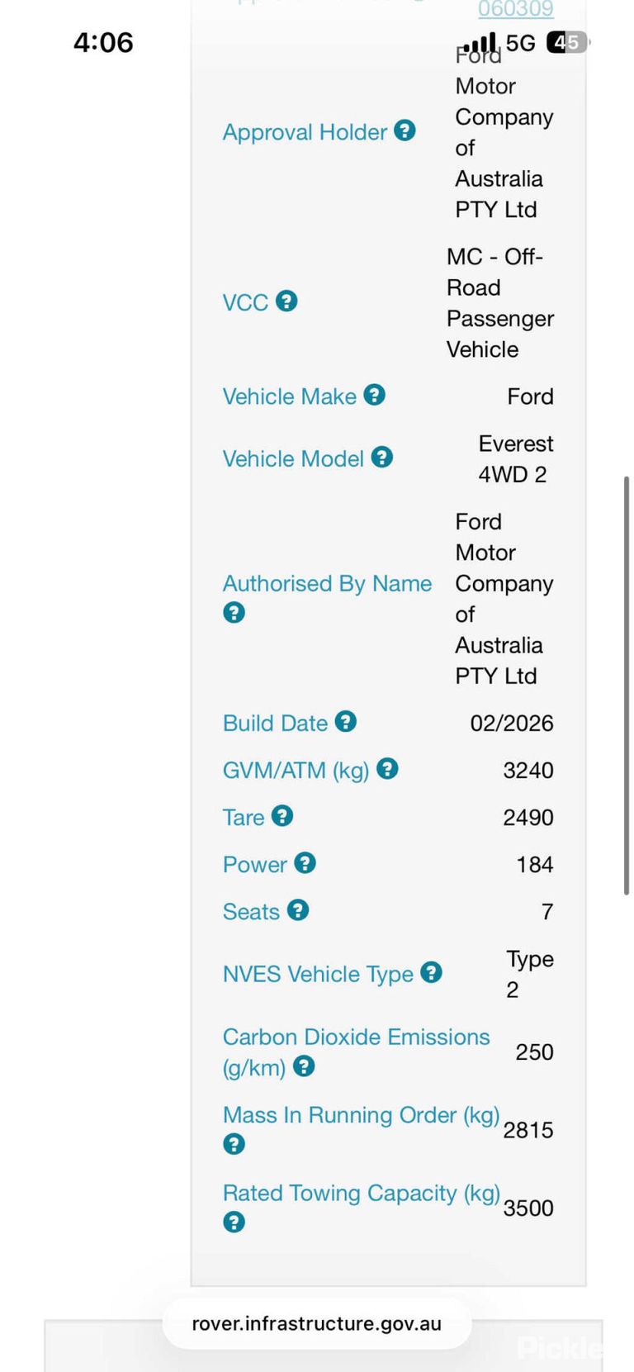Select the GVM/ATM value 3240

pos(528,771)
